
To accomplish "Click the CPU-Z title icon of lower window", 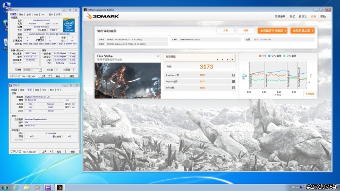I will pyautogui.click(x=11, y=85).
